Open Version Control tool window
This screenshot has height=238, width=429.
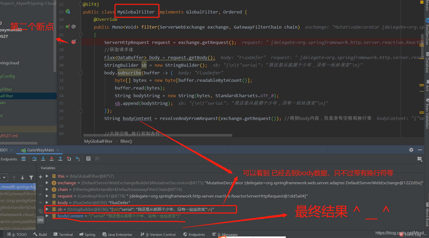[158, 235]
